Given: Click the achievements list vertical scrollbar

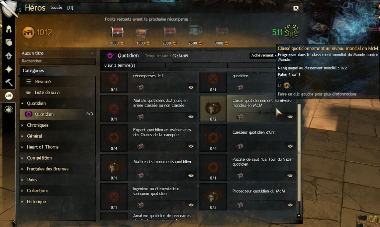Looking at the screenshot, I should click(x=299, y=153).
